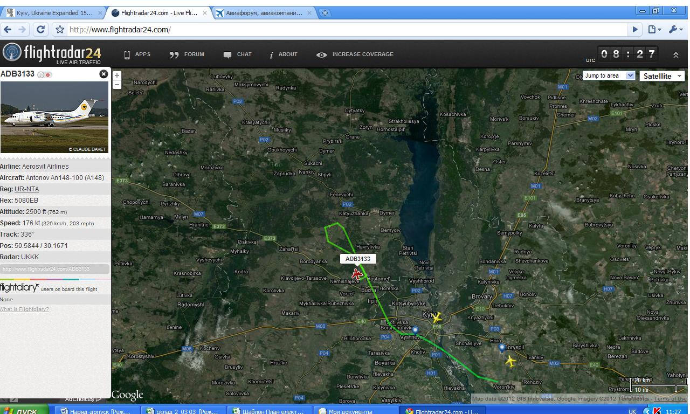Close the ADB3133 flight info panel
Image resolution: width=690 pixels, height=414 pixels.
103,74
